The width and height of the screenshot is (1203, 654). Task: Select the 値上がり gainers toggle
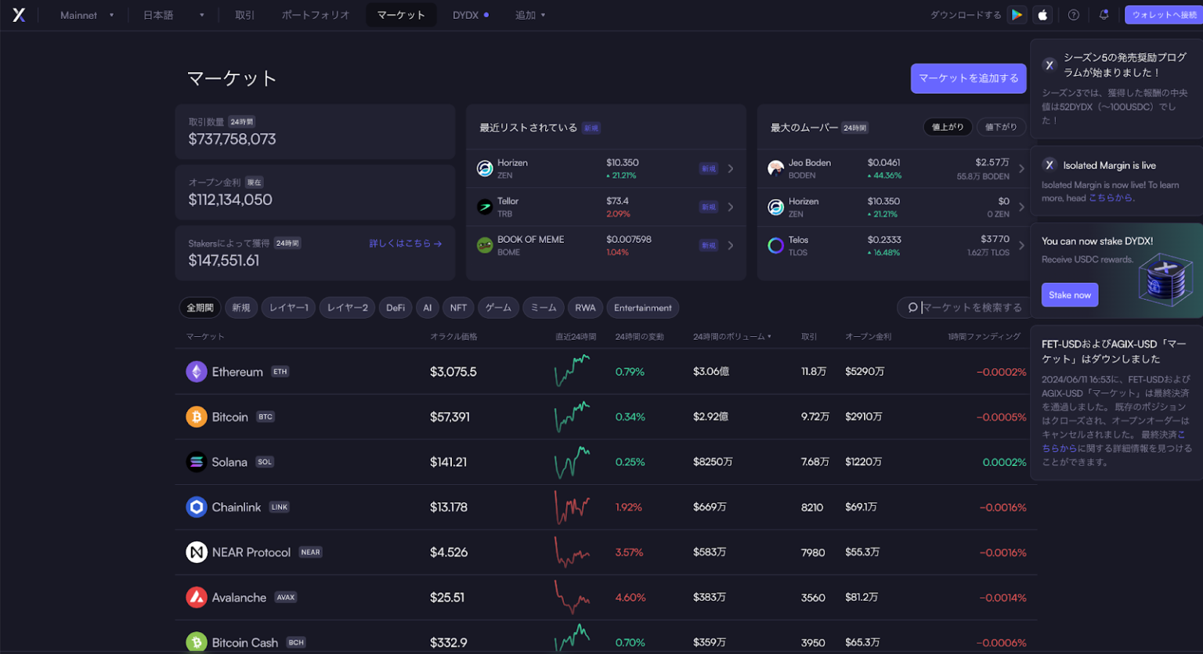pyautogui.click(x=948, y=127)
